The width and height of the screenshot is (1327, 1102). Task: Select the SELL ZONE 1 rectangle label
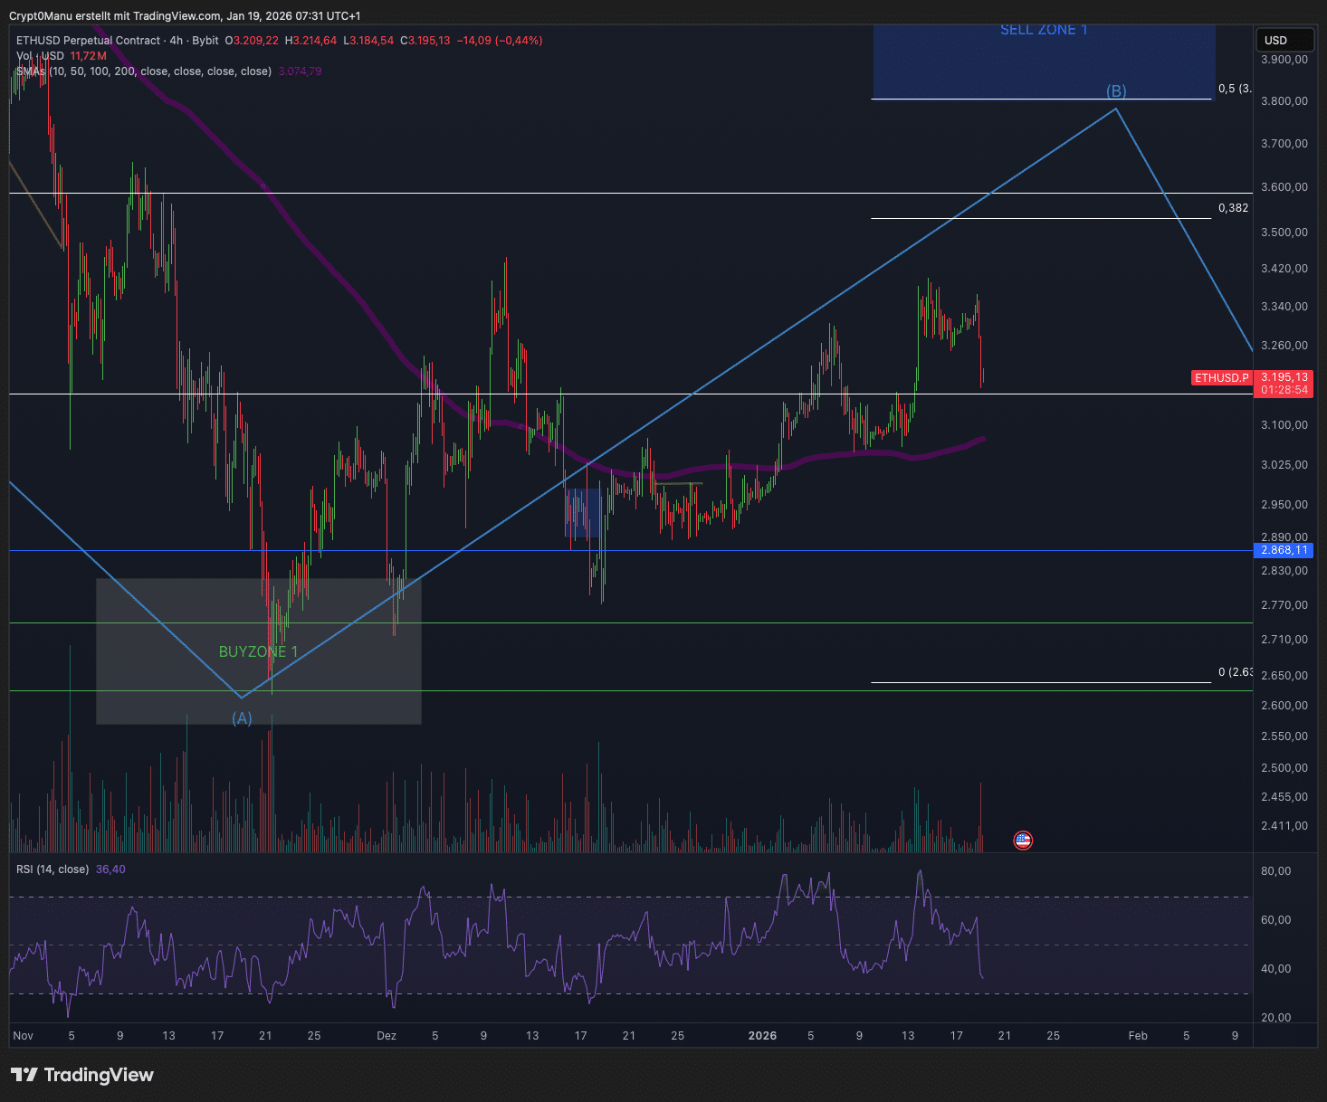[1044, 30]
